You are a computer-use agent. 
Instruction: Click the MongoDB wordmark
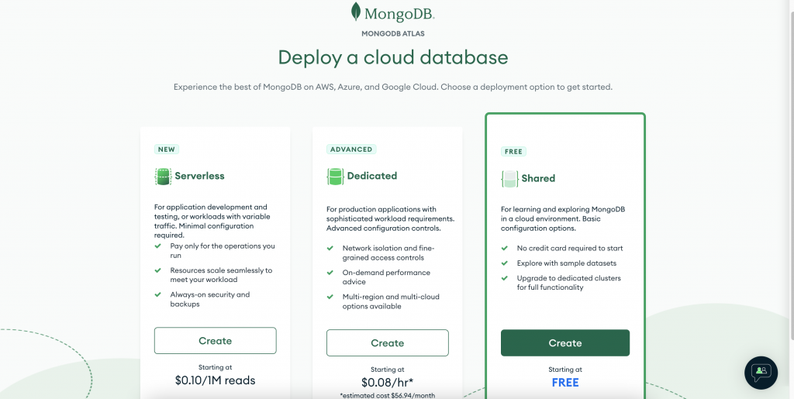[399, 14]
